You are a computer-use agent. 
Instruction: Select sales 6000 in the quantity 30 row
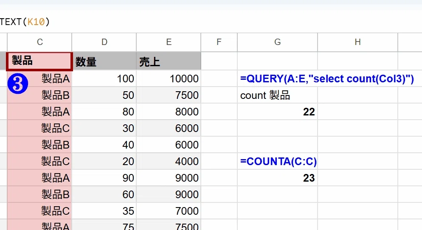click(x=169, y=128)
